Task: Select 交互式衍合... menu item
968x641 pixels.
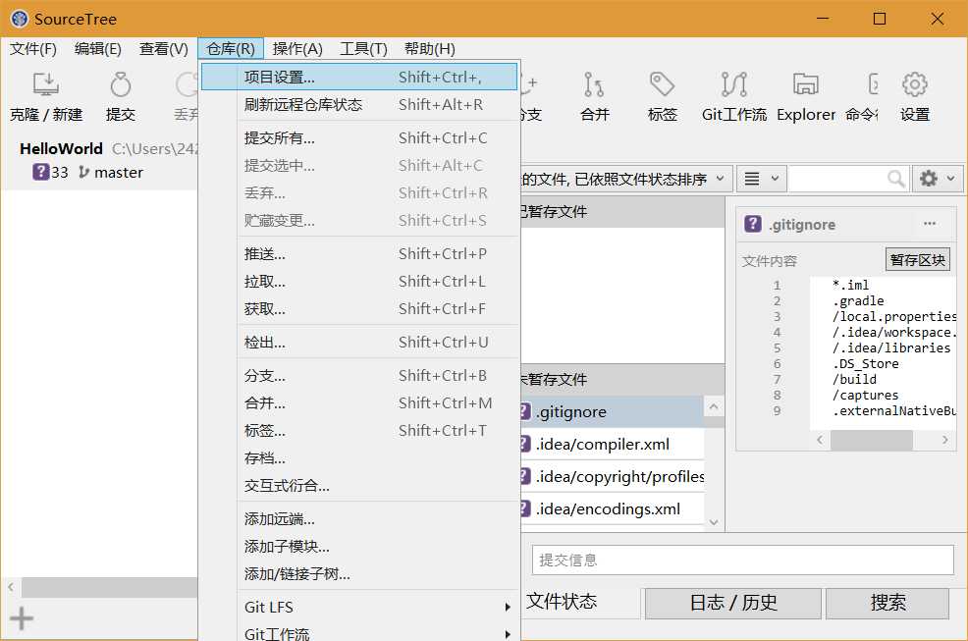Action: [359, 485]
